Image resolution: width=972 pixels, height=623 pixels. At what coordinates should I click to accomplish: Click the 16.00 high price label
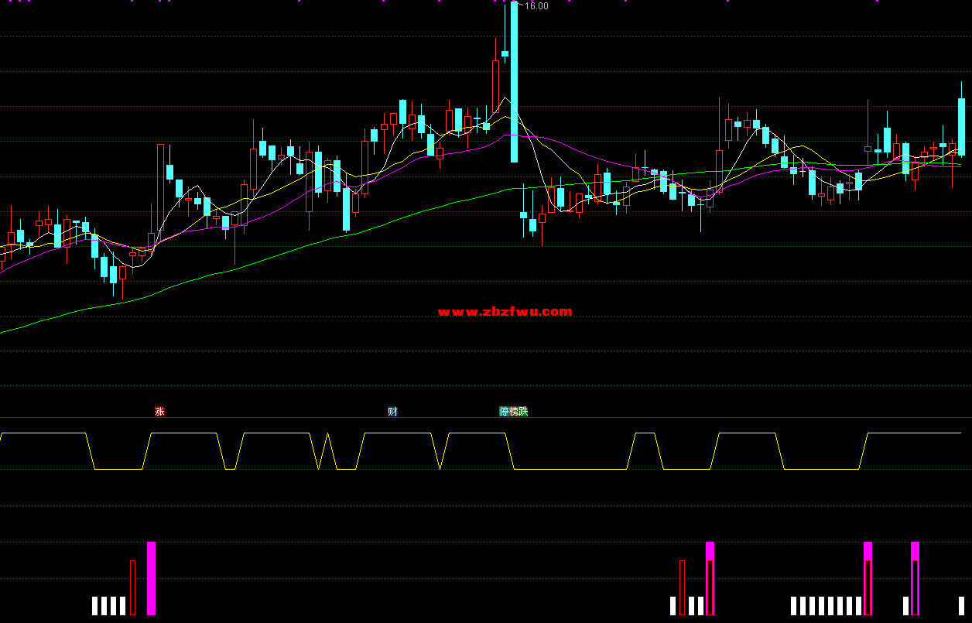click(536, 6)
